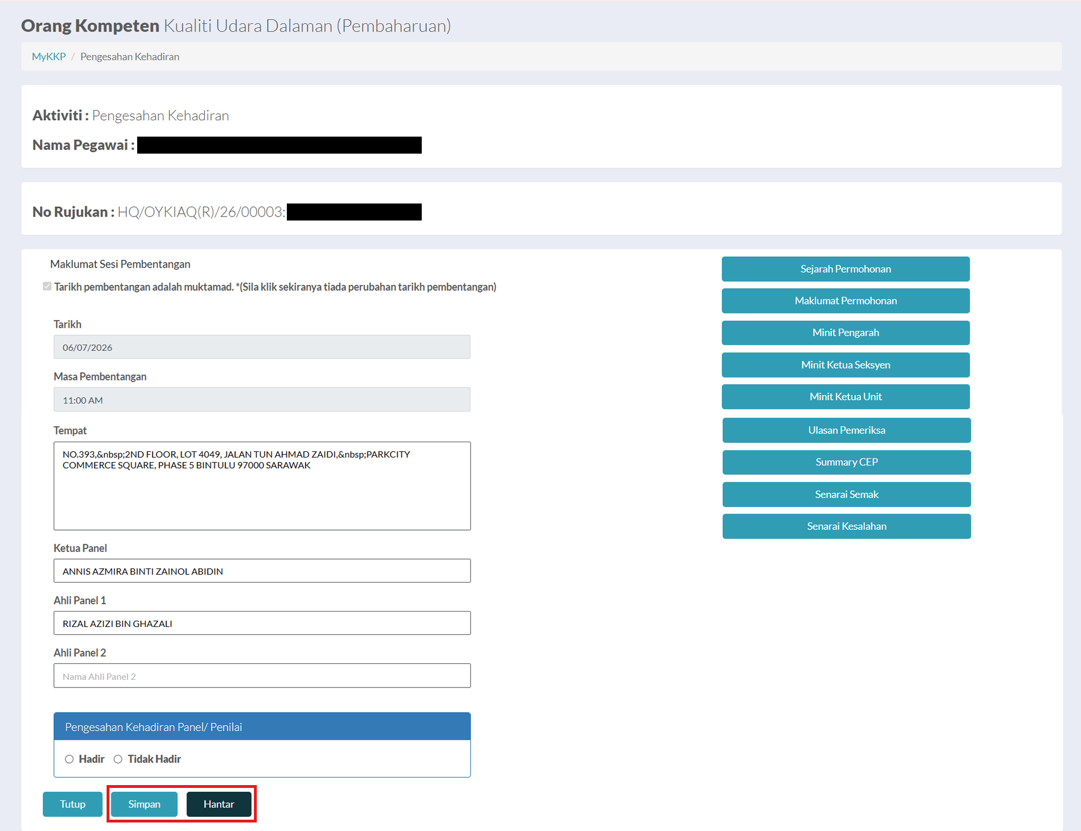Open Maklumat Permohonan panel
Screen dimensions: 1081x831
click(x=845, y=300)
